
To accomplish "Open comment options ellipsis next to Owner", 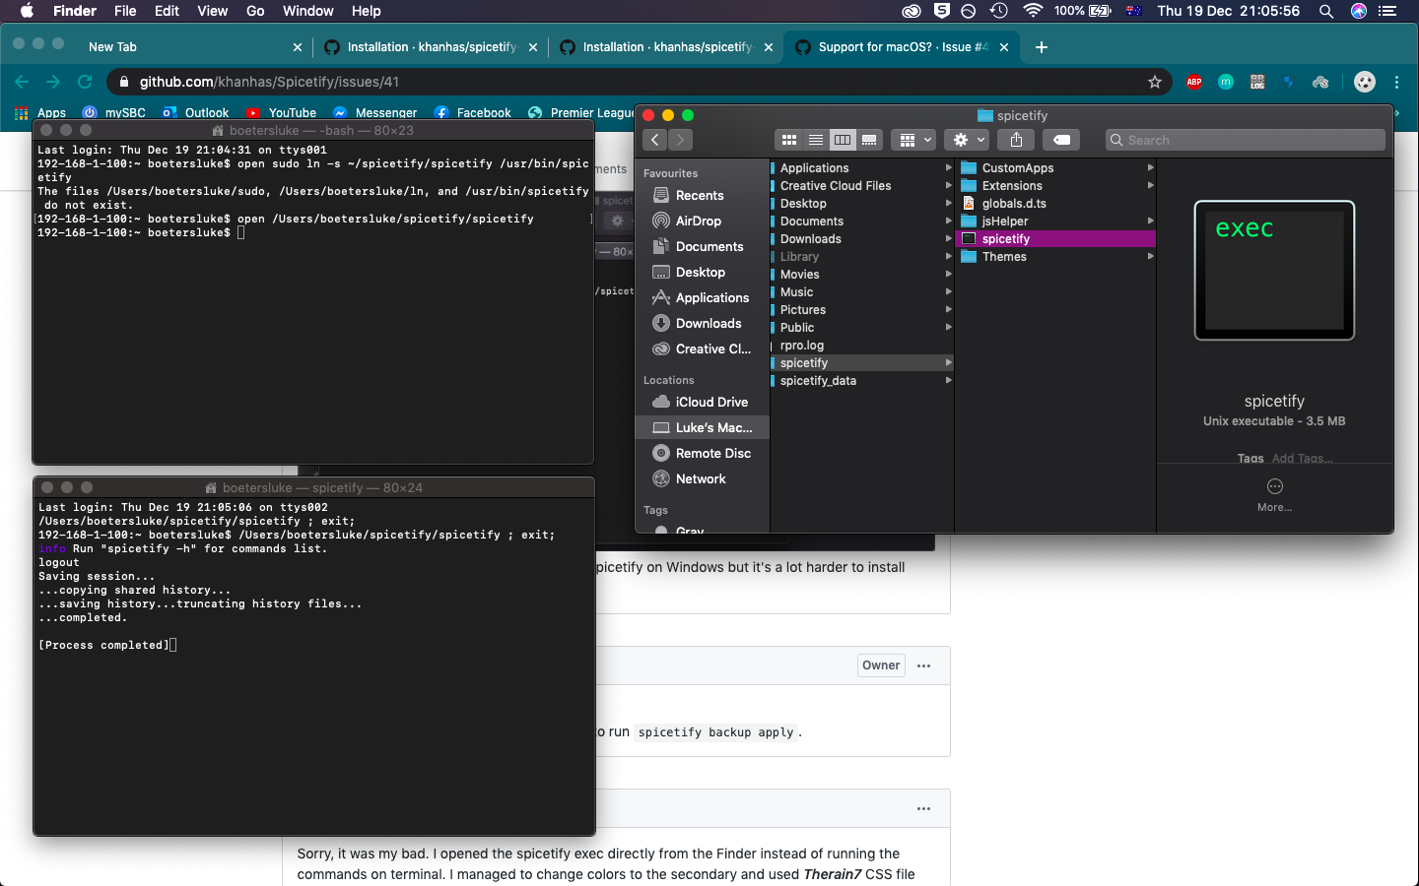I will (x=923, y=665).
